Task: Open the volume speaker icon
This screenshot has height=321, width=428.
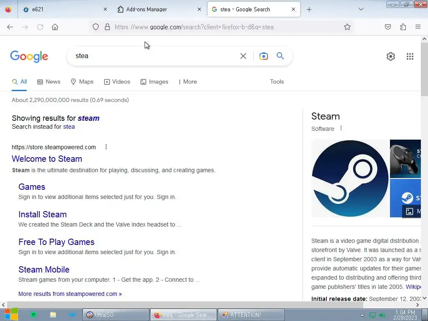Action: point(382,315)
